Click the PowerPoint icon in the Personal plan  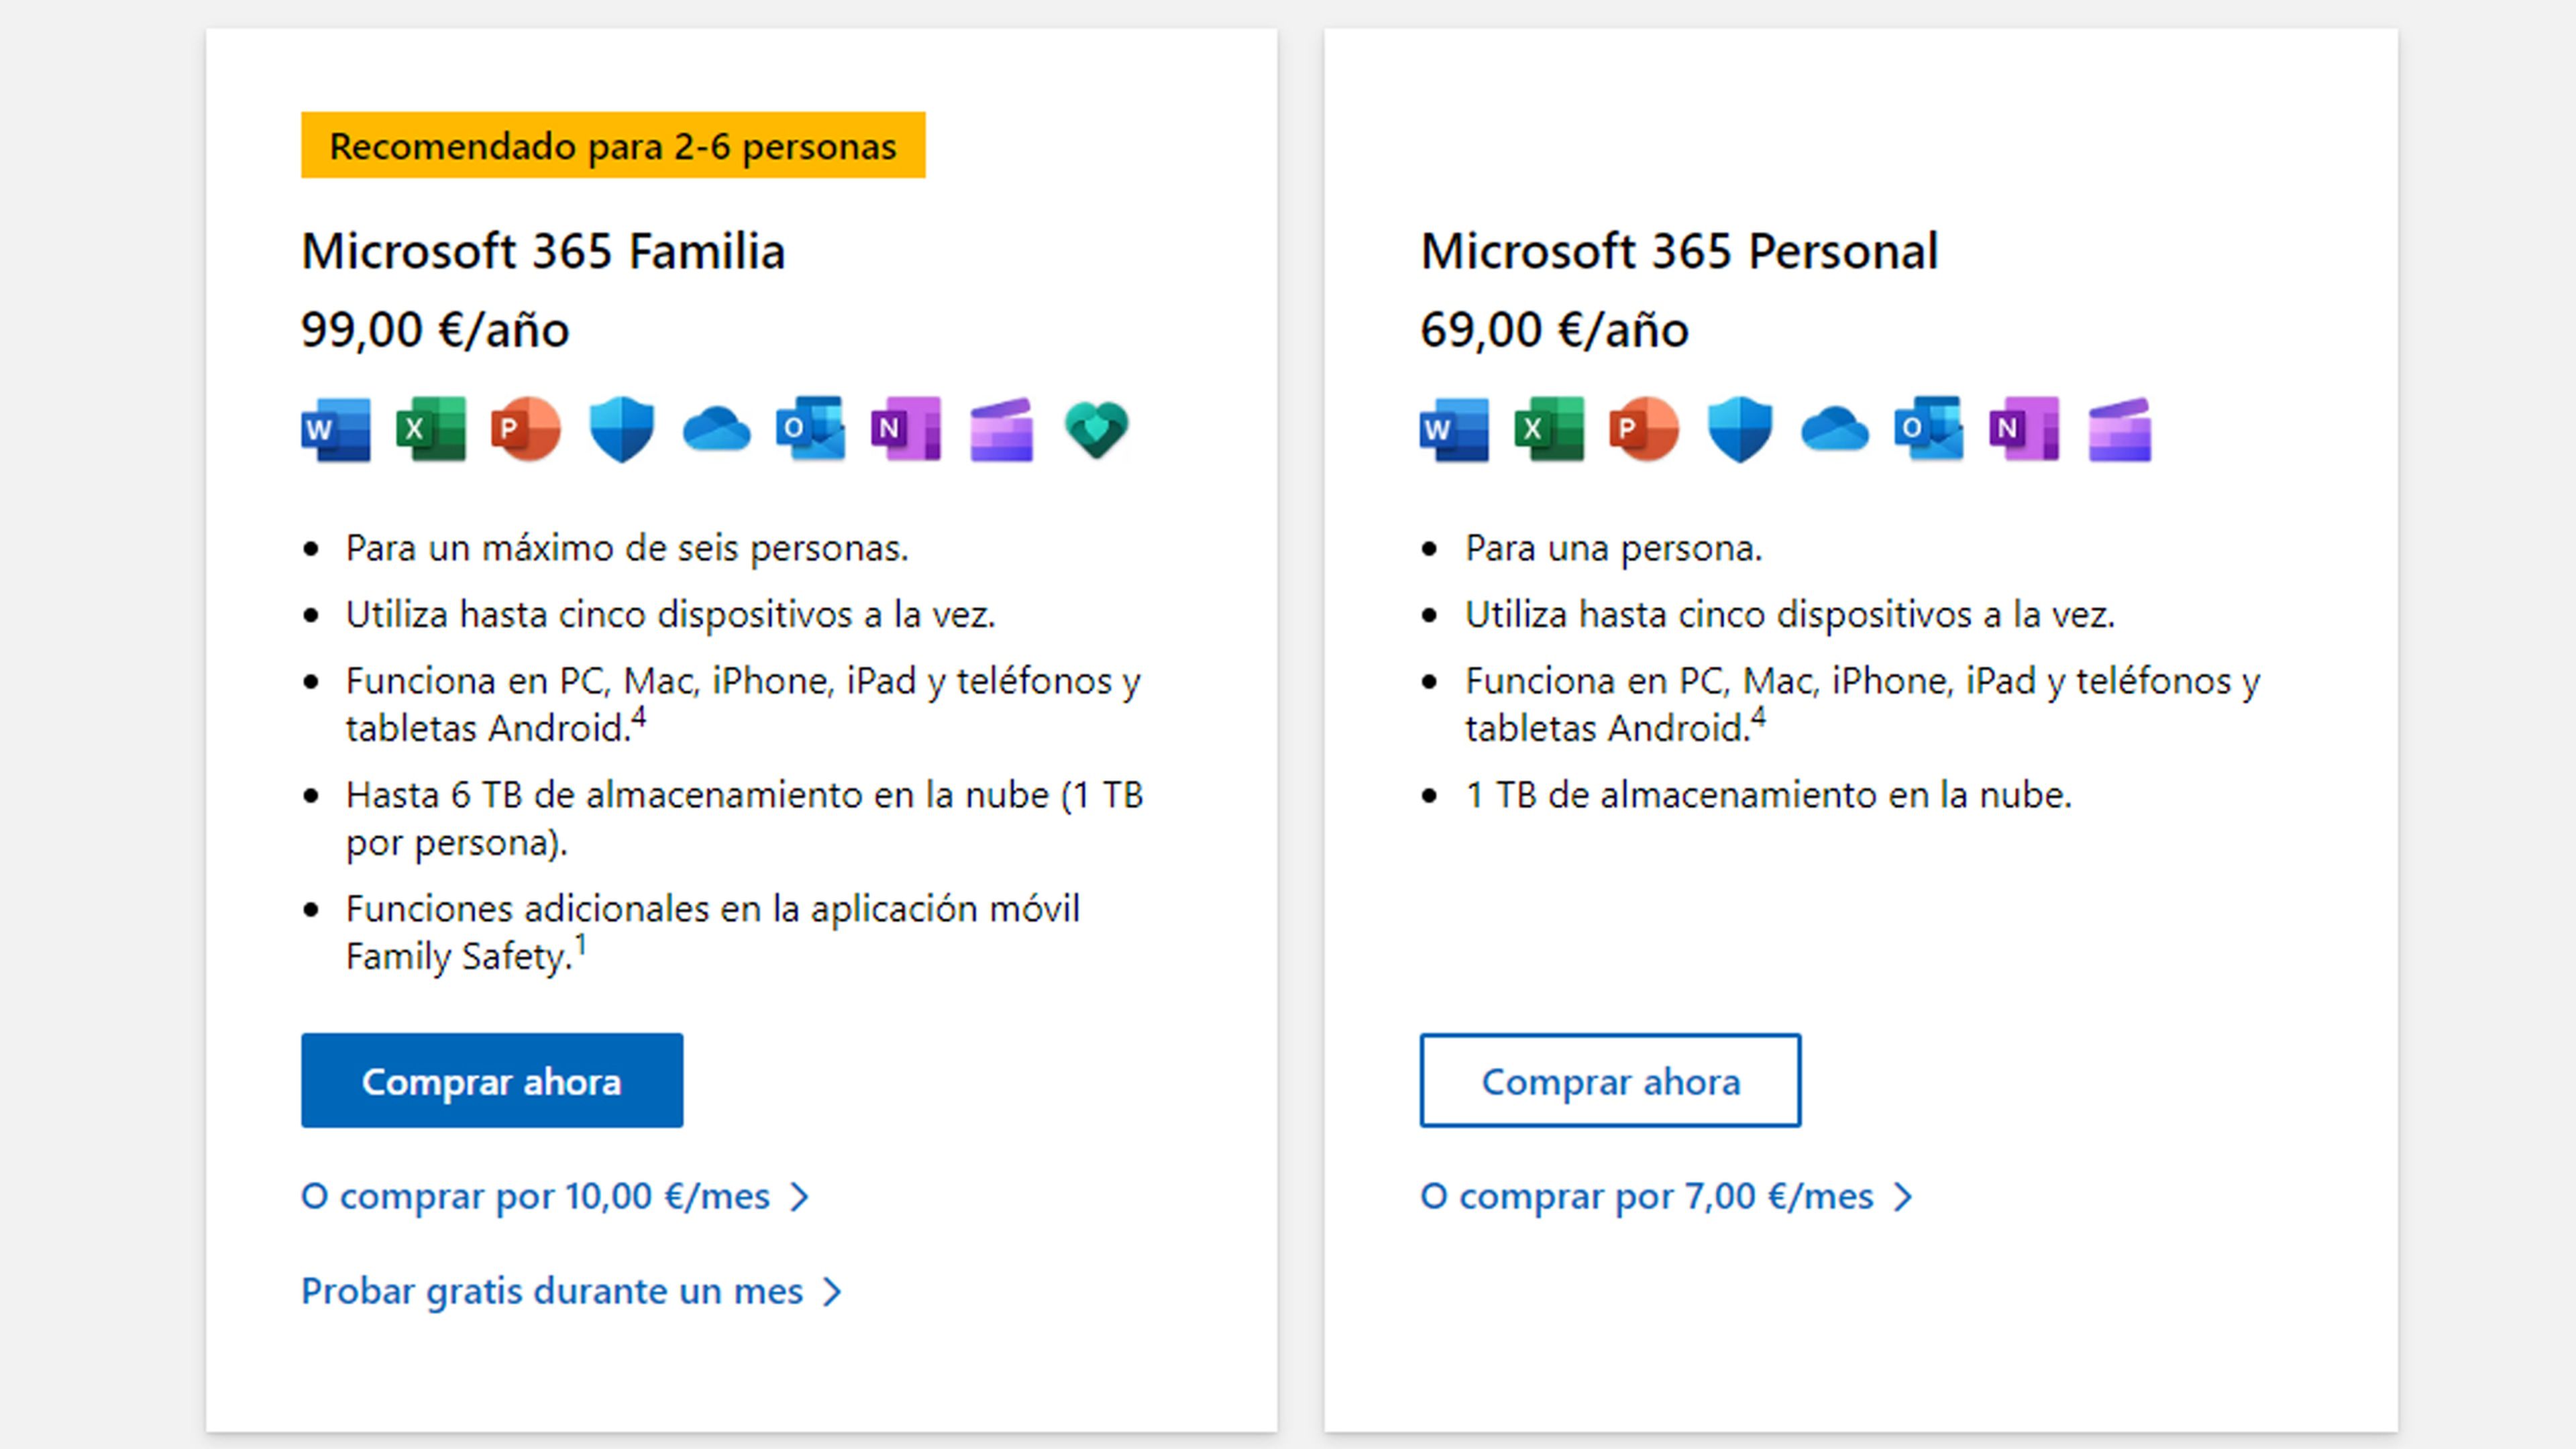point(1644,430)
